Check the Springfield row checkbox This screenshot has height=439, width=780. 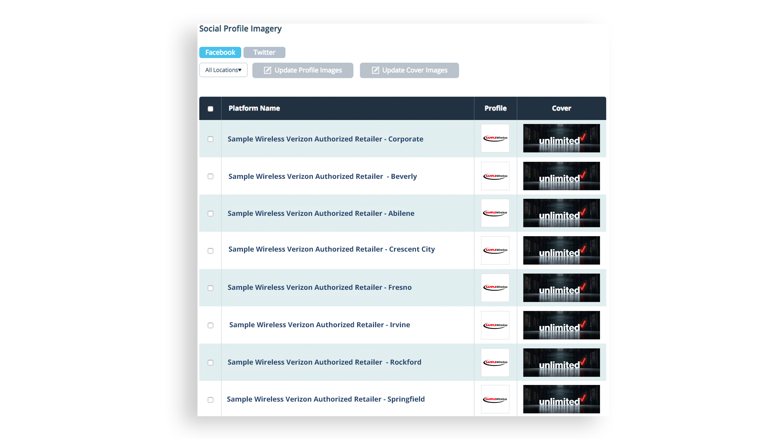click(x=210, y=400)
